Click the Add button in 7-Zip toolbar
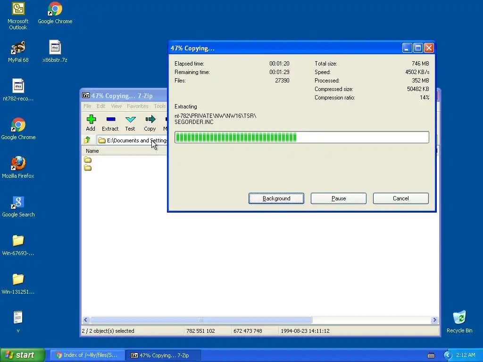Screen dimensions: 483x362 (91, 123)
